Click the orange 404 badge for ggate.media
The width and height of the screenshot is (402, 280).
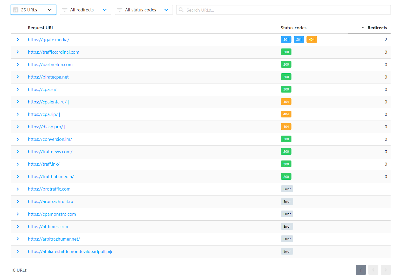pos(312,40)
